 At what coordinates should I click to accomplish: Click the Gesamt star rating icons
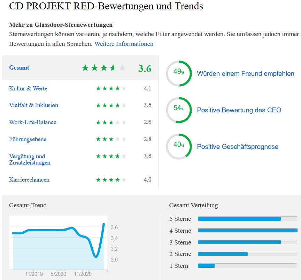click(x=104, y=68)
